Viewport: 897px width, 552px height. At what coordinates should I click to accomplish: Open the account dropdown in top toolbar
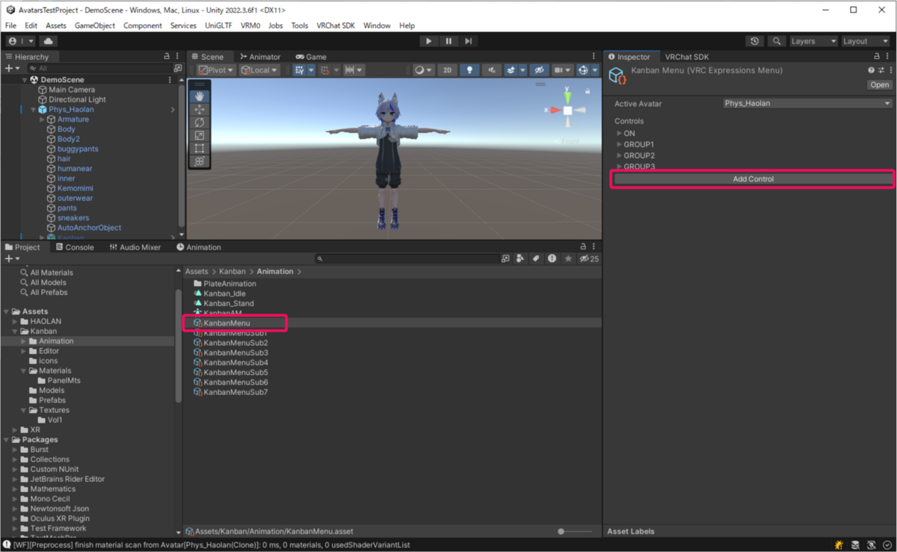(x=22, y=41)
